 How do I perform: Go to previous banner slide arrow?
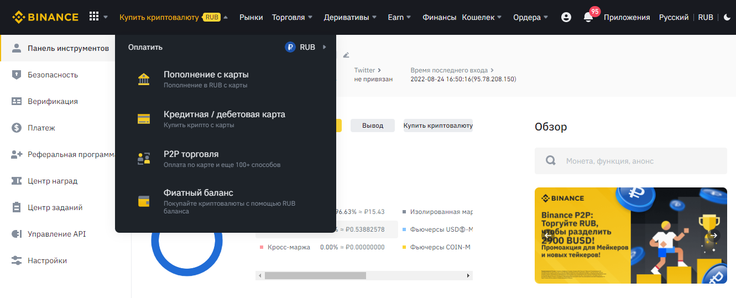tap(549, 236)
